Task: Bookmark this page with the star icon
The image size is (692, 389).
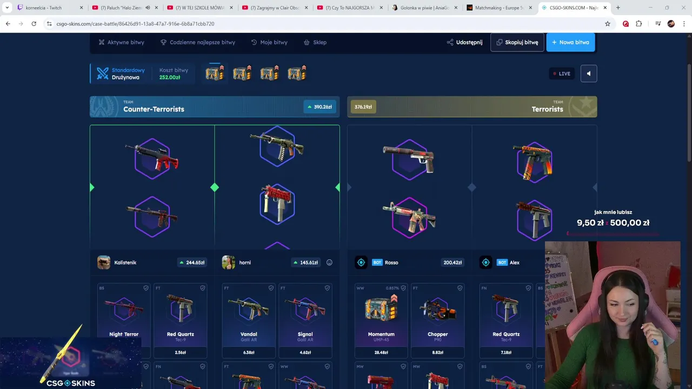Action: click(608, 24)
